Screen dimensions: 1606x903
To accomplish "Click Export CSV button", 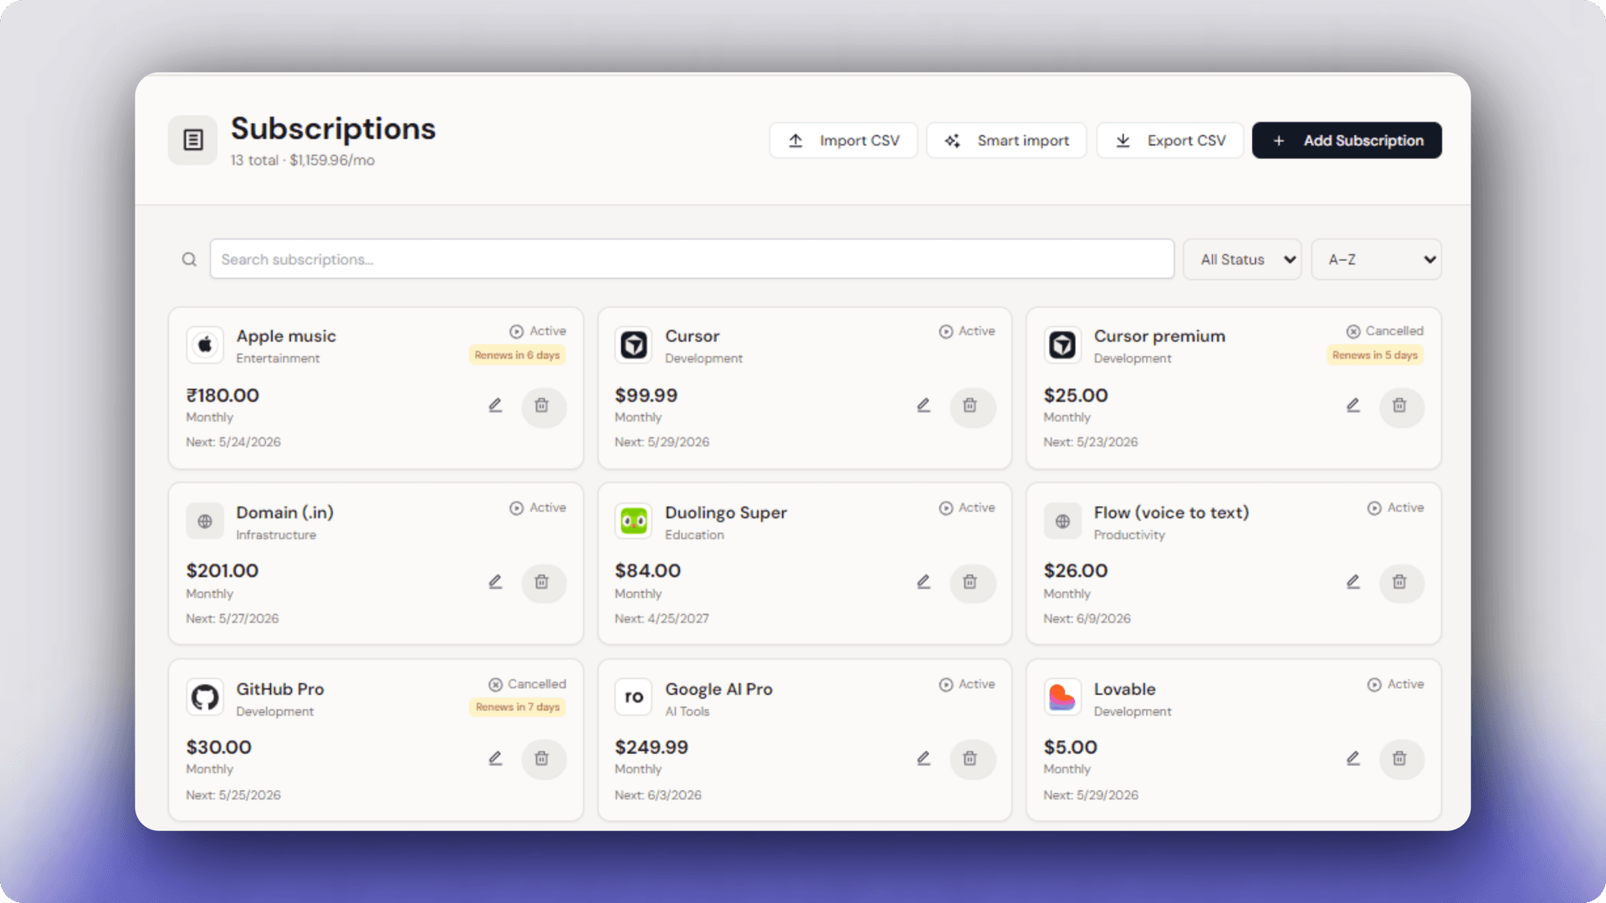I will (x=1170, y=140).
